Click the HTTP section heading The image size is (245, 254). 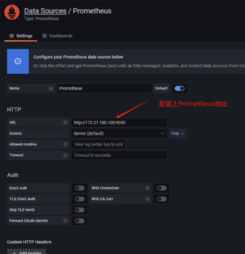(x=14, y=109)
